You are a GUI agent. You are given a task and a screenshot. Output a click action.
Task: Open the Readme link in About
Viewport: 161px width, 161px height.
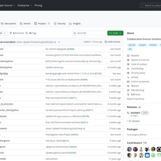coord(135,56)
